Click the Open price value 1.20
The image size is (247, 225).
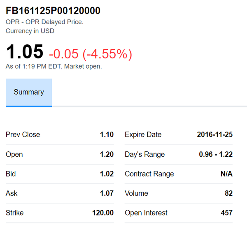point(107,154)
